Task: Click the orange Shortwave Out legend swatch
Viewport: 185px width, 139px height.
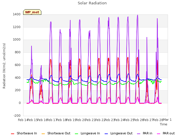Action: (x=43, y=134)
